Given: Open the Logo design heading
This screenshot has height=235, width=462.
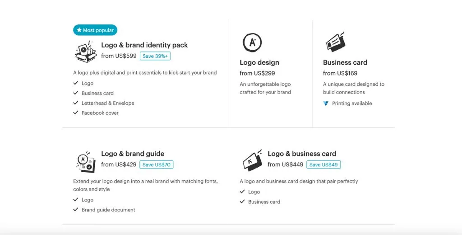Looking at the screenshot, I should 259,62.
